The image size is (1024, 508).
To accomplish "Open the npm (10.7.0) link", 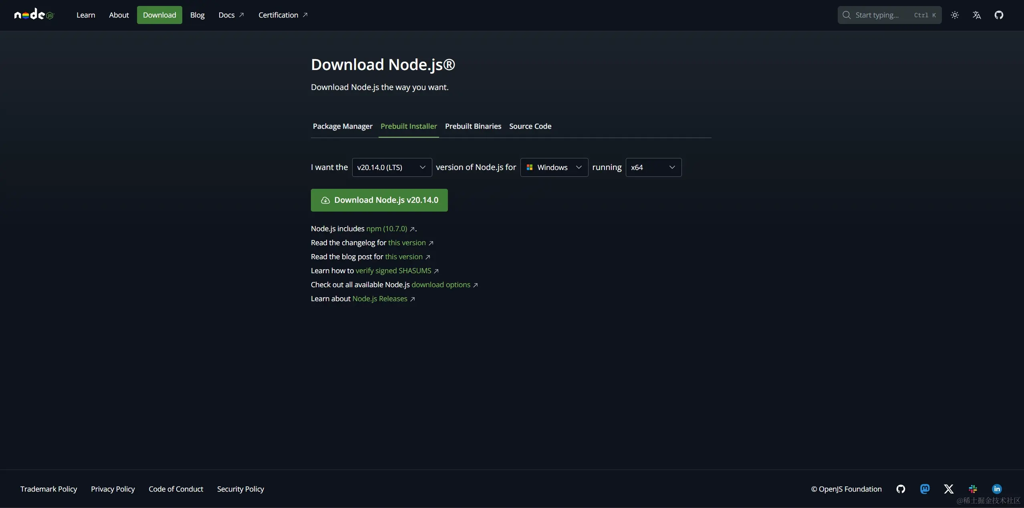I will point(387,229).
